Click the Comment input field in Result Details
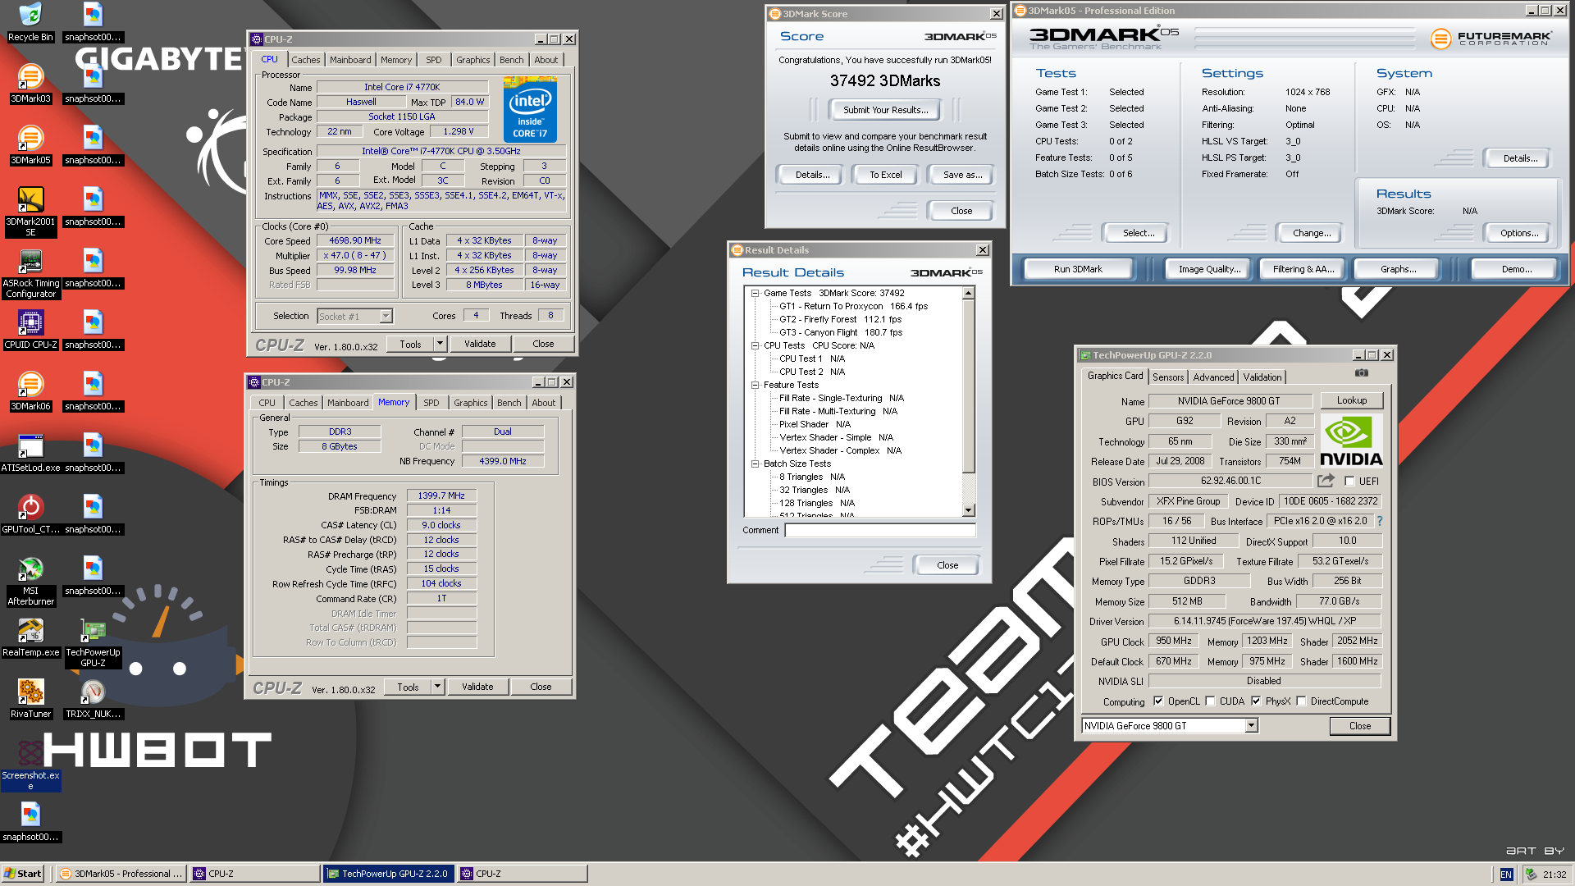 pyautogui.click(x=880, y=531)
